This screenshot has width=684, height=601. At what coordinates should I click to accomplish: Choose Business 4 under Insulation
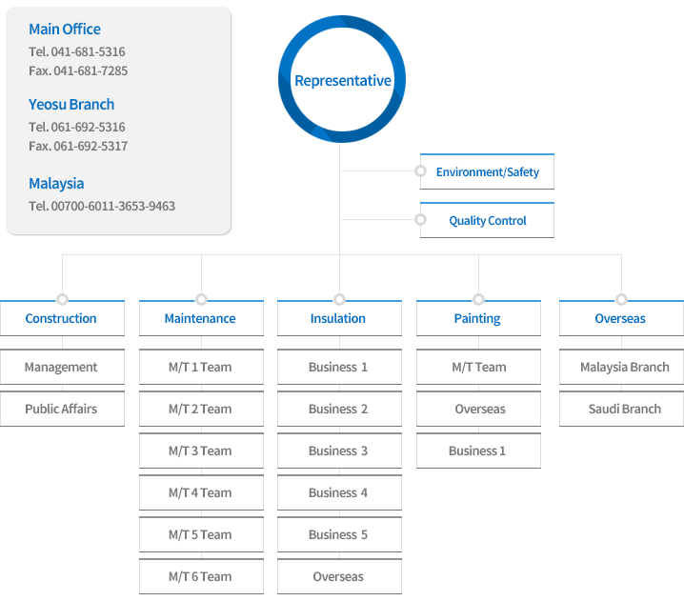point(339,493)
